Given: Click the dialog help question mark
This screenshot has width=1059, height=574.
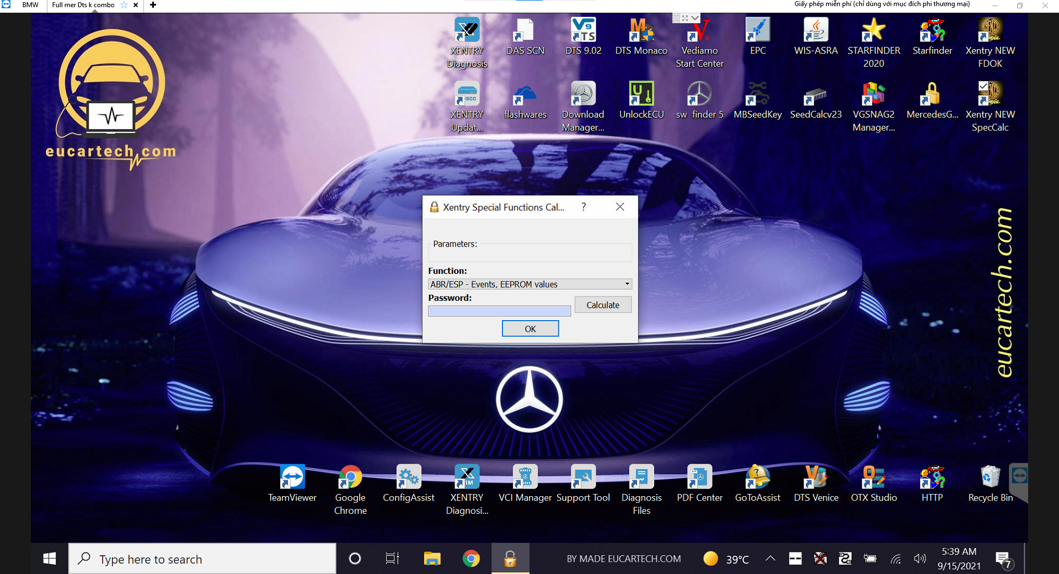Looking at the screenshot, I should [584, 207].
